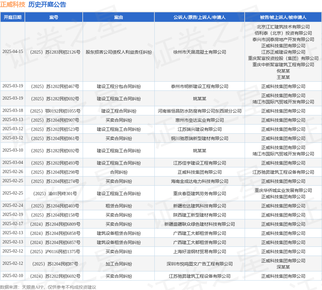Click plaintiff 铜川驰恩瑞新型建材有限公司
The image size is (322, 290).
point(199,138)
